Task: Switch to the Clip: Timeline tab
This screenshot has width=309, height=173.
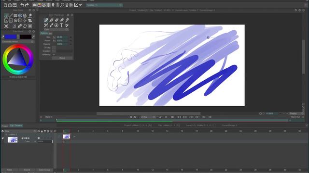Action: [16, 125]
